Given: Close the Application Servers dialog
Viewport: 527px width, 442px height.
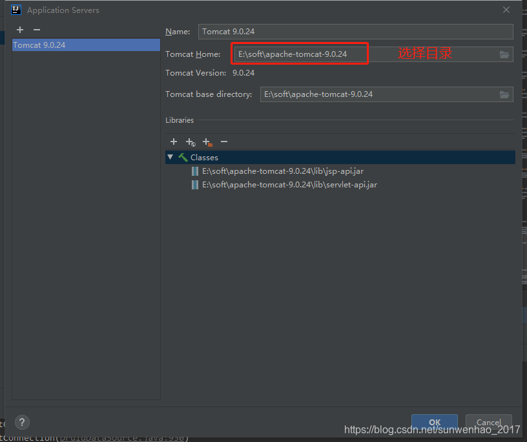Looking at the screenshot, I should coord(506,10).
